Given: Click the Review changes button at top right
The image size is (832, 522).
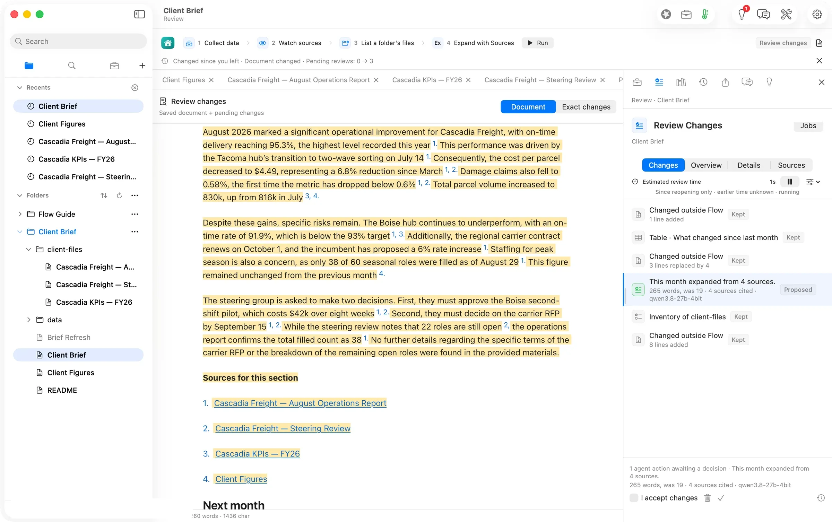Looking at the screenshot, I should (783, 43).
